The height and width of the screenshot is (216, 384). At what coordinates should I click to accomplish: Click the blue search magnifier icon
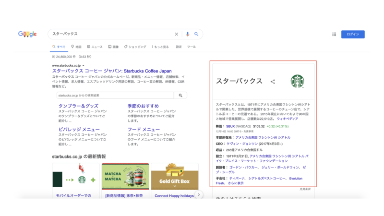point(196,34)
